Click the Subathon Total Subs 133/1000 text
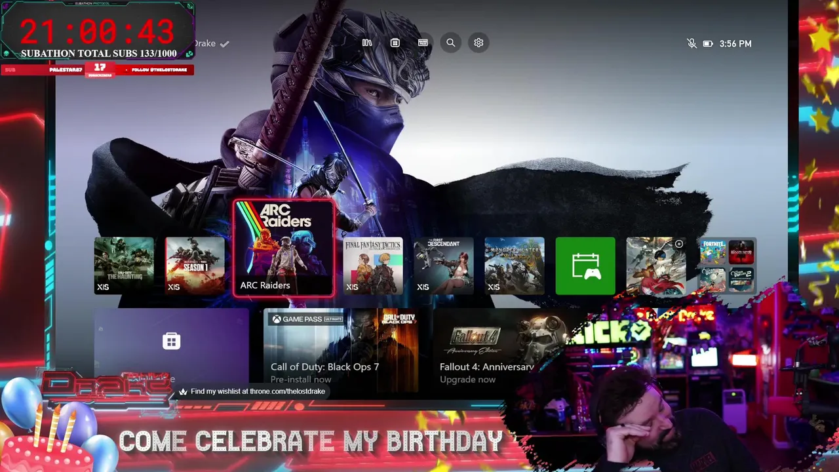Image resolution: width=839 pixels, height=472 pixels. coord(98,54)
